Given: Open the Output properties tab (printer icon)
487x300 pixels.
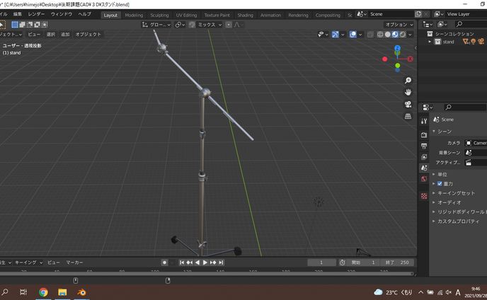Looking at the screenshot, I should (424, 146).
